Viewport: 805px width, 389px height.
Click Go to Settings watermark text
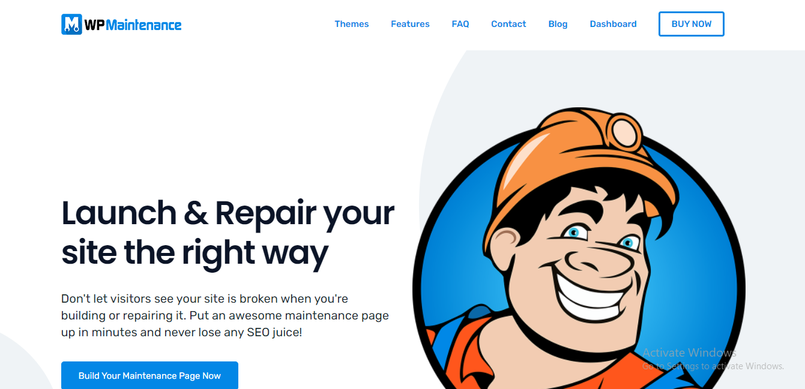point(713,366)
